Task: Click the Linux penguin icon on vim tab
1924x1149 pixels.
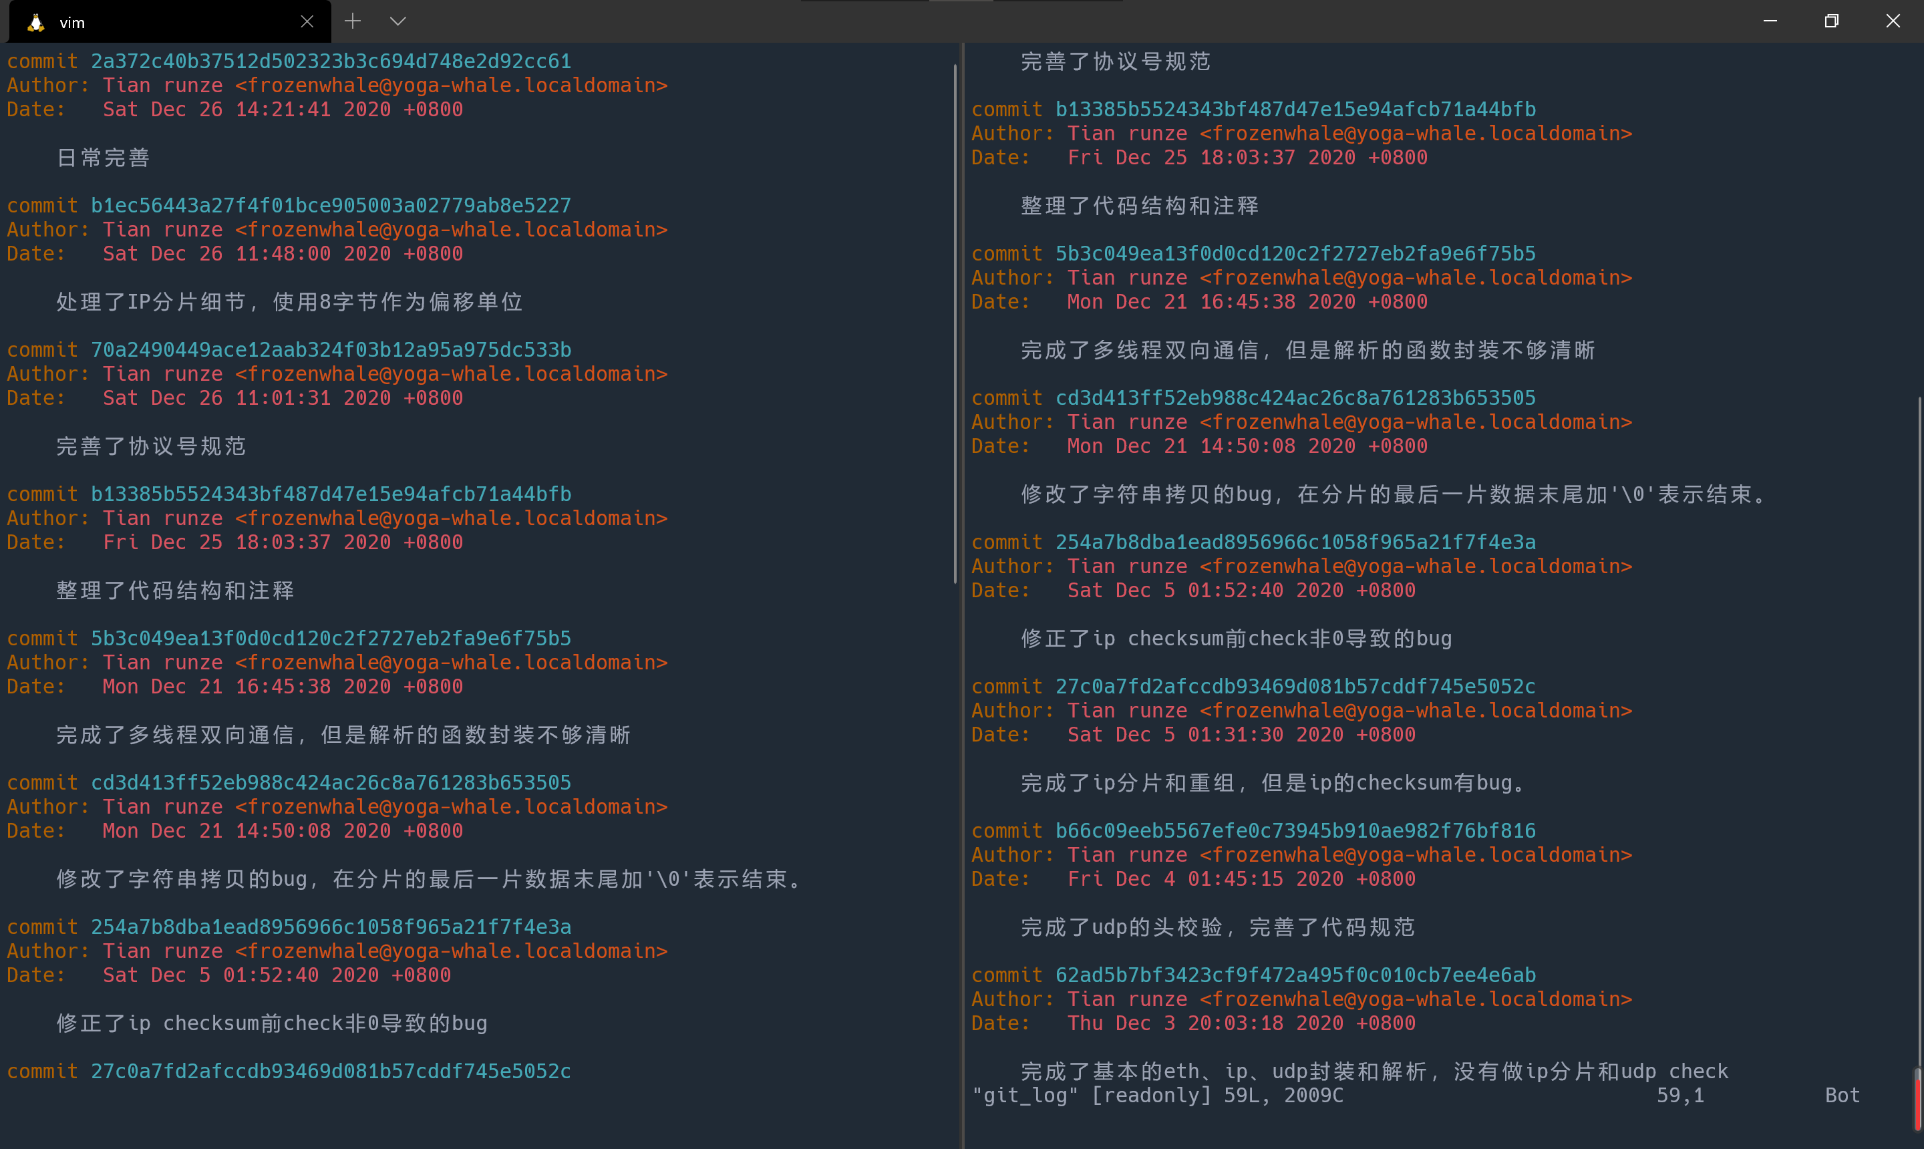Action: [x=35, y=23]
